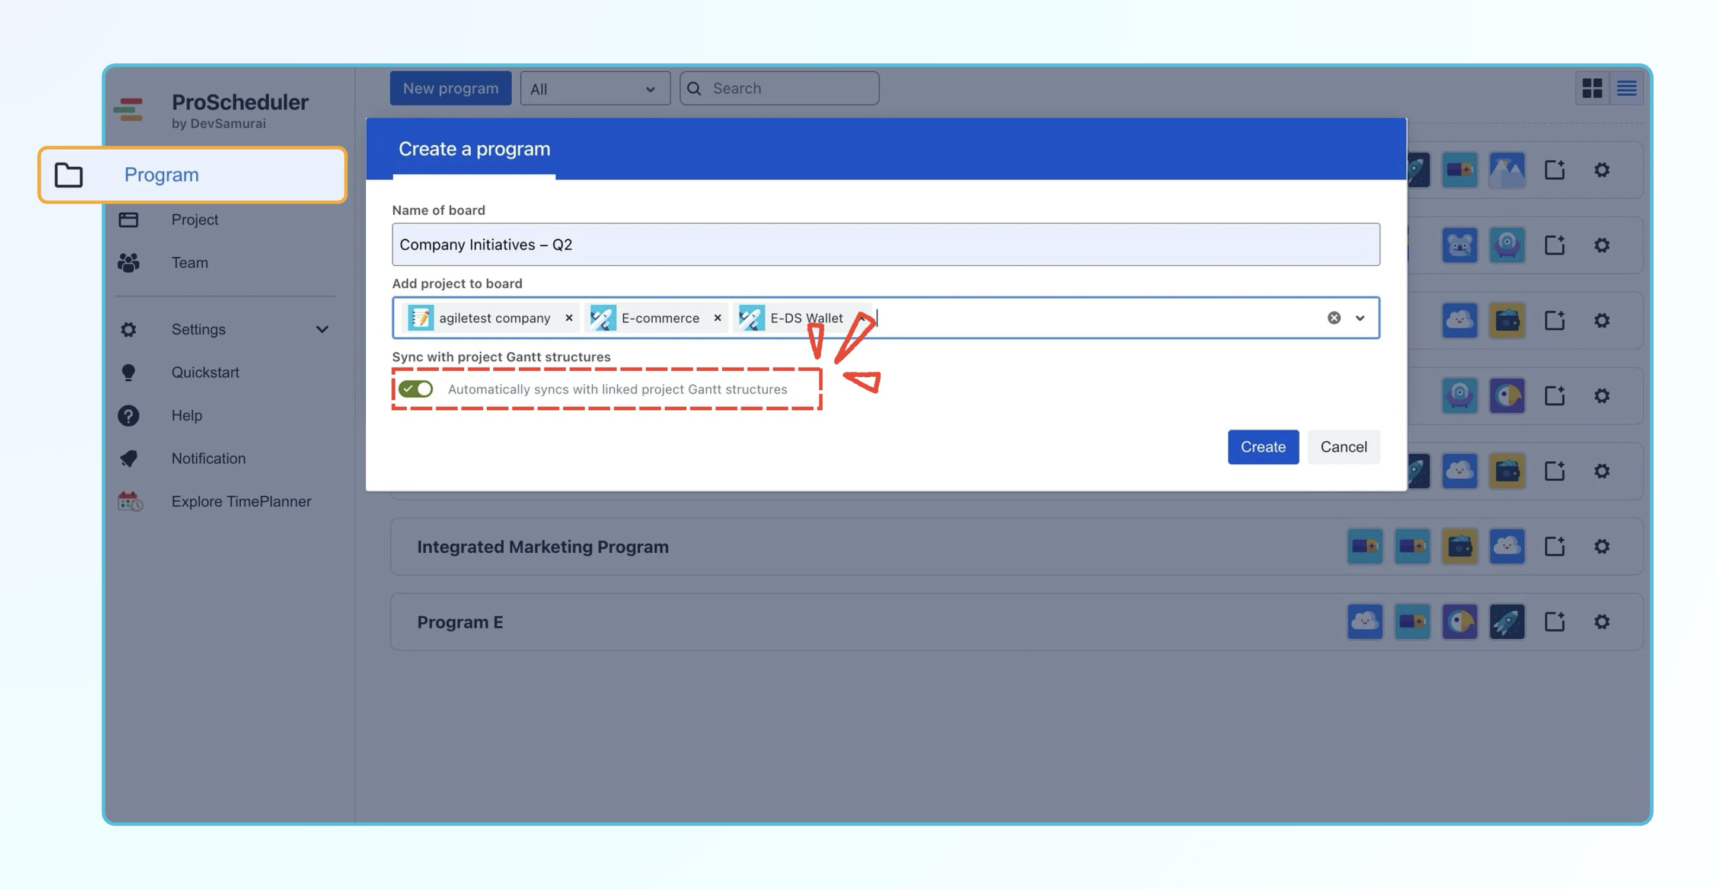Go to Project in the sidebar

[194, 219]
